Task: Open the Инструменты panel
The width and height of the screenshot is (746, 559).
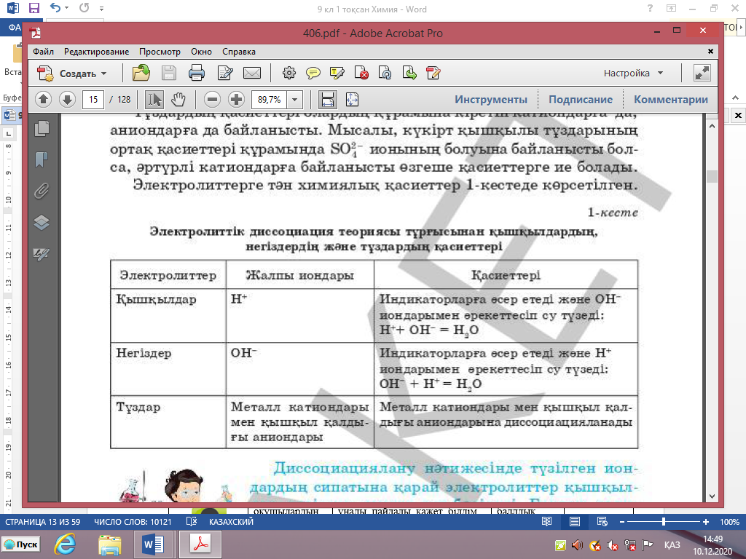Action: pyautogui.click(x=491, y=99)
